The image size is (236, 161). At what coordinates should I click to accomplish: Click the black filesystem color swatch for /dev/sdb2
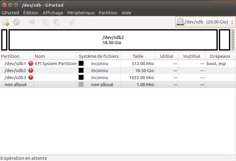click(x=81, y=71)
